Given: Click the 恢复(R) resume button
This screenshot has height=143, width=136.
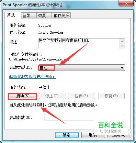Looking at the screenshot, I should (x=111, y=96).
